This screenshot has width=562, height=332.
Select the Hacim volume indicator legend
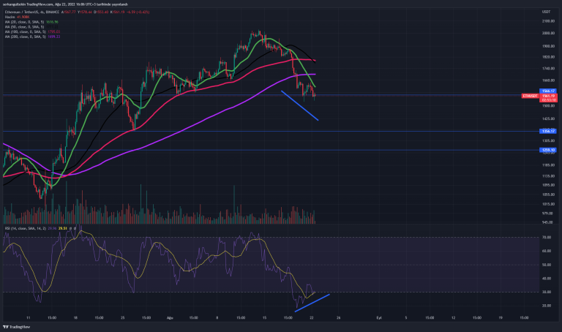click(x=15, y=17)
